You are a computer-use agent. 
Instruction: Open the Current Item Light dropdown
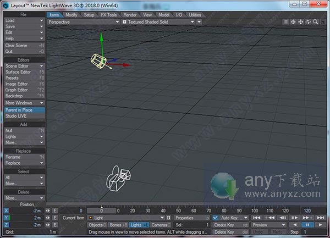(x=127, y=218)
